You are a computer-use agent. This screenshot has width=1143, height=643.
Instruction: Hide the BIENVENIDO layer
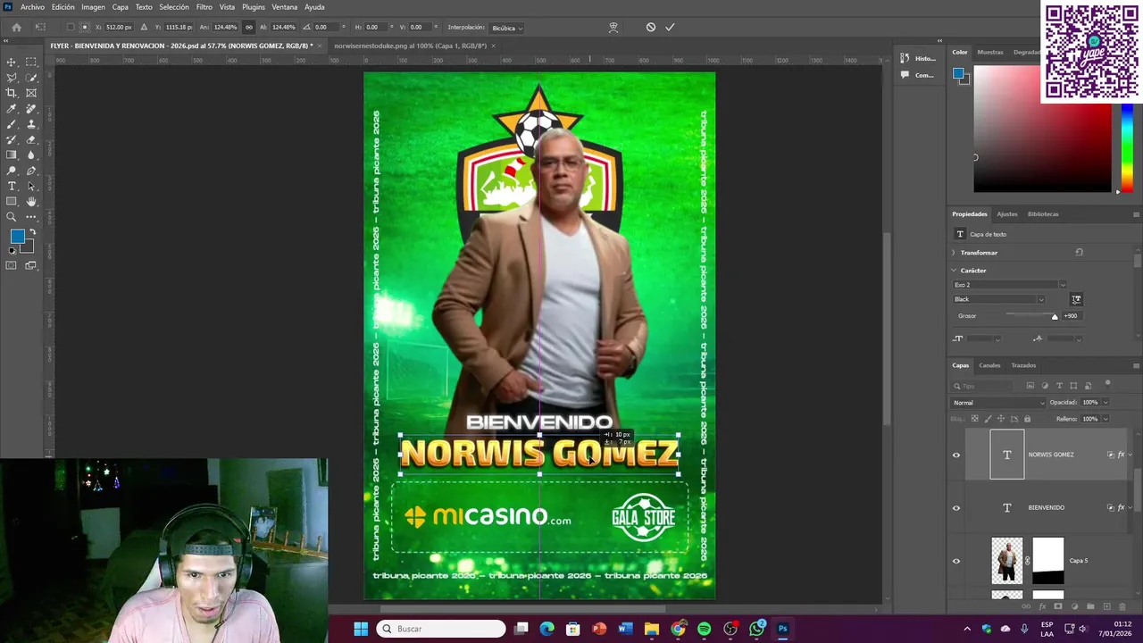[956, 507]
